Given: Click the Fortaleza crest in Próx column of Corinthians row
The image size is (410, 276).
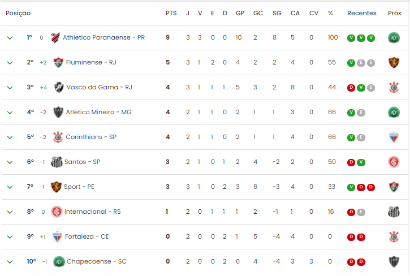Looking at the screenshot, I should [x=394, y=137].
